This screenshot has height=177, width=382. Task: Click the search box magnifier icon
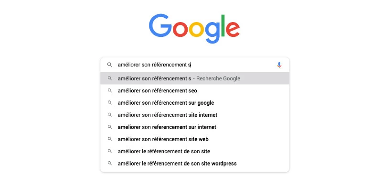click(x=110, y=65)
